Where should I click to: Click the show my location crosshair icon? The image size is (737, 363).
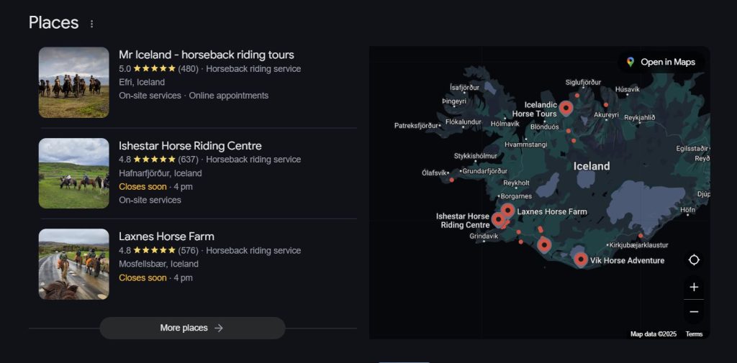[694, 260]
